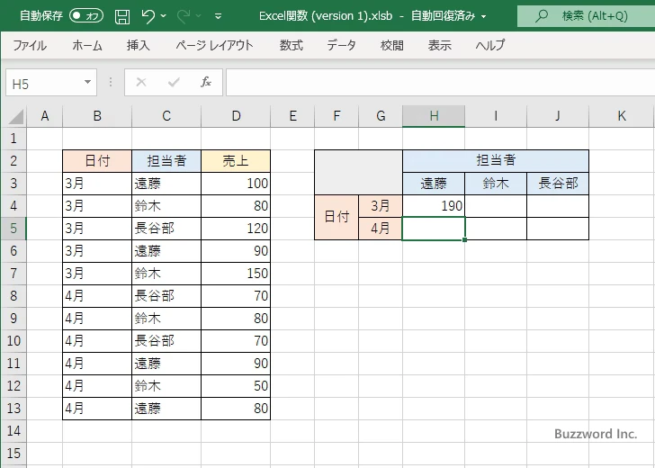Viewport: 655px width, 468px height.
Task: Select column K header
Action: (x=622, y=116)
